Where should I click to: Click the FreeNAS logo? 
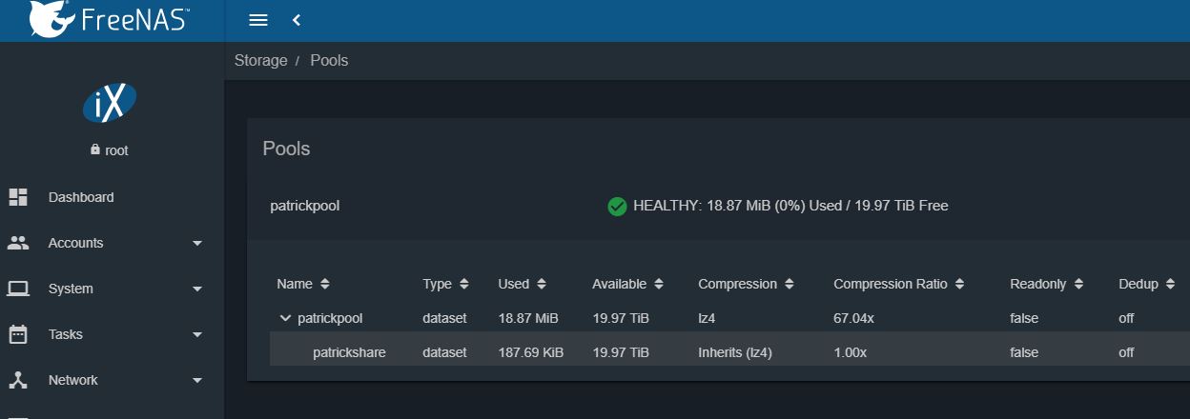[109, 19]
